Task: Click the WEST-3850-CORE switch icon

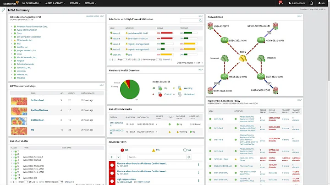Action: [x=210, y=90]
